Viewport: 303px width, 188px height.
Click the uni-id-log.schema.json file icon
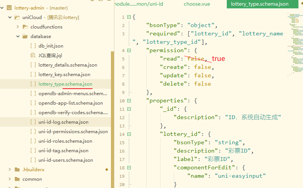[33, 122]
